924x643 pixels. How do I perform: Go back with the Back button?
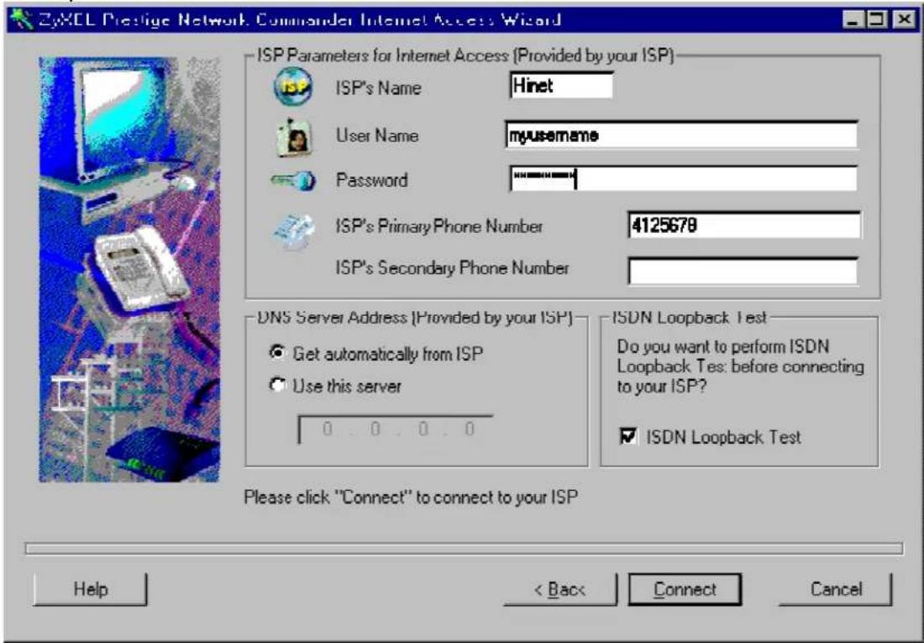[x=559, y=589]
